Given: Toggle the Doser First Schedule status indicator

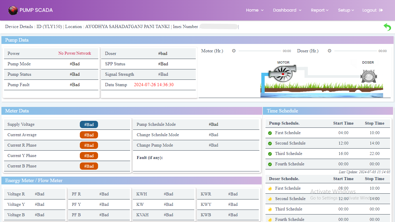Looking at the screenshot, I should point(270,188).
